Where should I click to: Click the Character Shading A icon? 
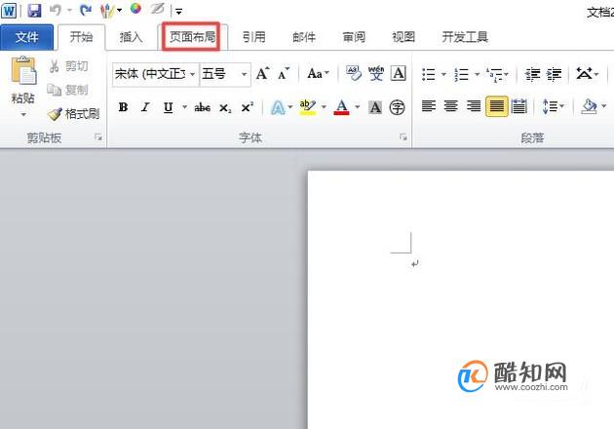[375, 107]
